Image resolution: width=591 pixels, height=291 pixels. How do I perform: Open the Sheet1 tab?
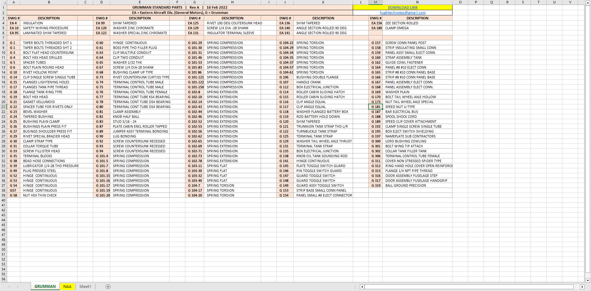pyautogui.click(x=85, y=287)
